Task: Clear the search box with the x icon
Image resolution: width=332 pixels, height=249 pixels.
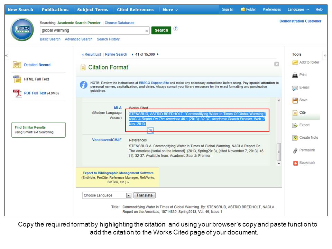Action: pos(147,31)
